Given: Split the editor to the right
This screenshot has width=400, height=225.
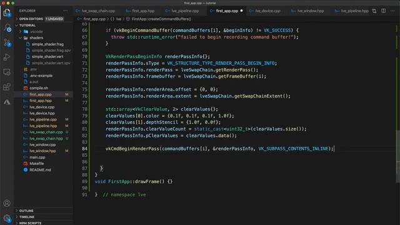Looking at the screenshot, I should coord(383,11).
